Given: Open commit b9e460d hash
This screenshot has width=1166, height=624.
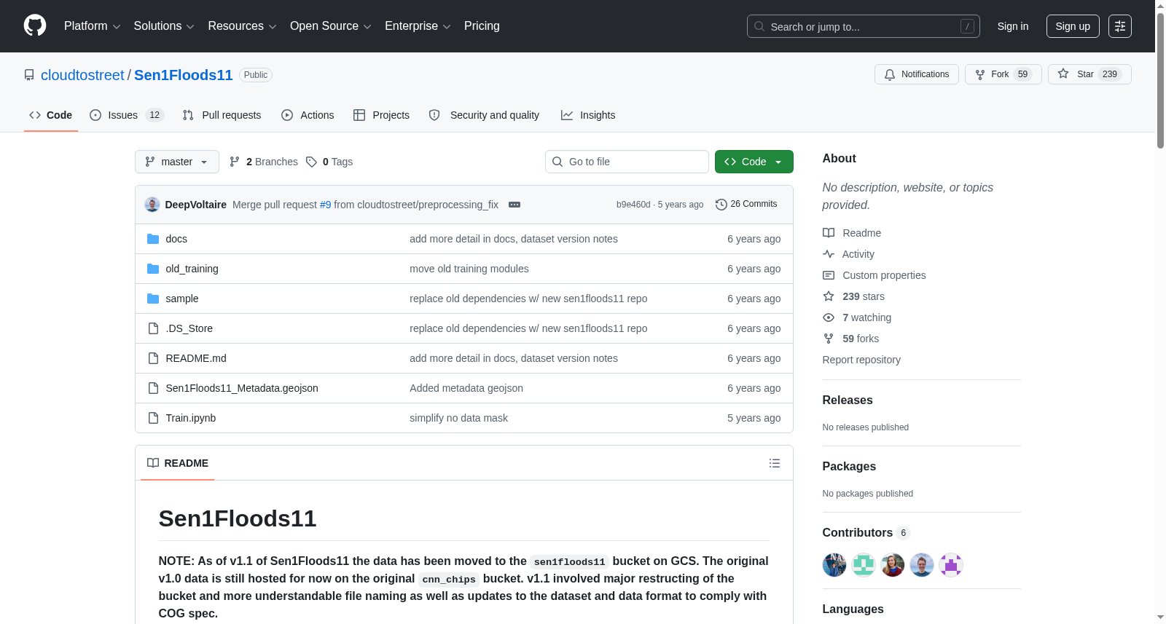Looking at the screenshot, I should click(633, 205).
